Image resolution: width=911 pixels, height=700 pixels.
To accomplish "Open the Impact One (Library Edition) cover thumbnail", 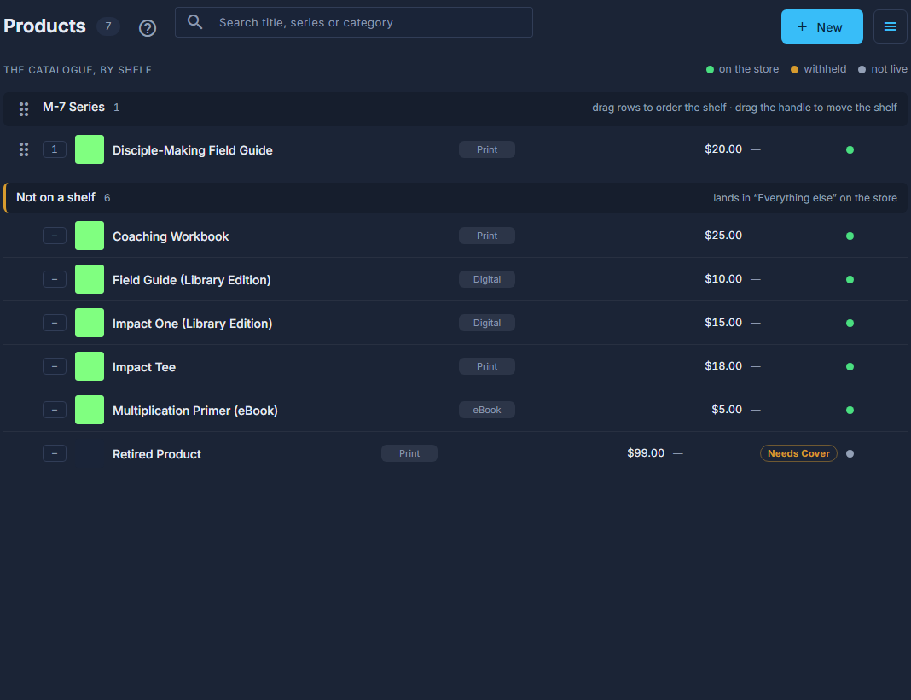I will tap(90, 323).
